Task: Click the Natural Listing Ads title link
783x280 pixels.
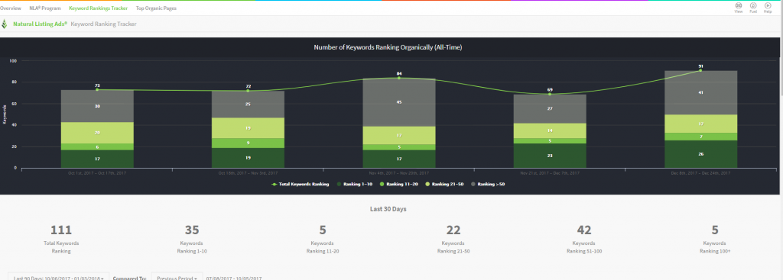Action: [x=40, y=24]
